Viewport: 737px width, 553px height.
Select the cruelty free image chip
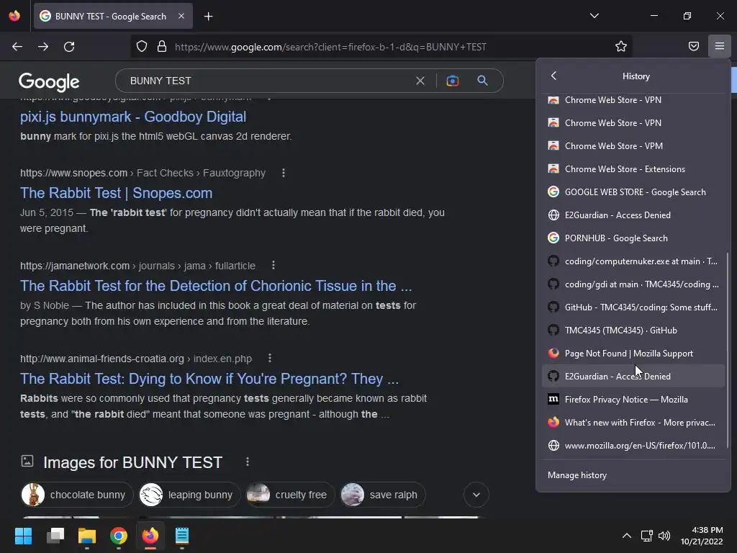pos(290,495)
